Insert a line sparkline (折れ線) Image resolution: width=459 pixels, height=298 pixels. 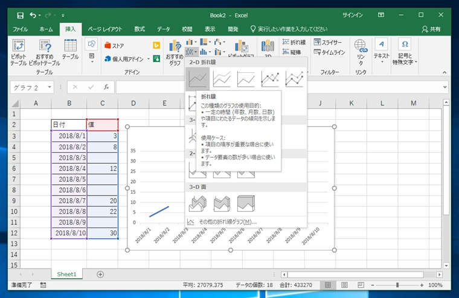(x=294, y=42)
